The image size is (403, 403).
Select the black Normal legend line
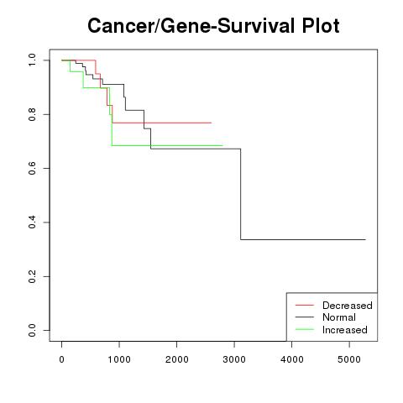(x=305, y=317)
